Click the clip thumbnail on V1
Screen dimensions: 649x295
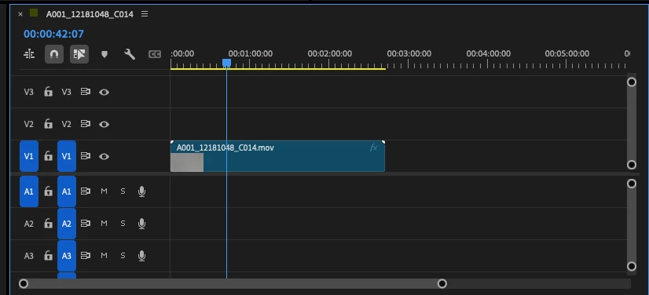187,162
